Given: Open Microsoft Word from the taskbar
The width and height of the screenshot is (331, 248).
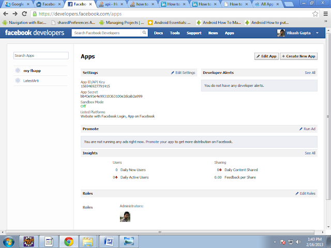Looking at the screenshot, I should pos(109,241).
